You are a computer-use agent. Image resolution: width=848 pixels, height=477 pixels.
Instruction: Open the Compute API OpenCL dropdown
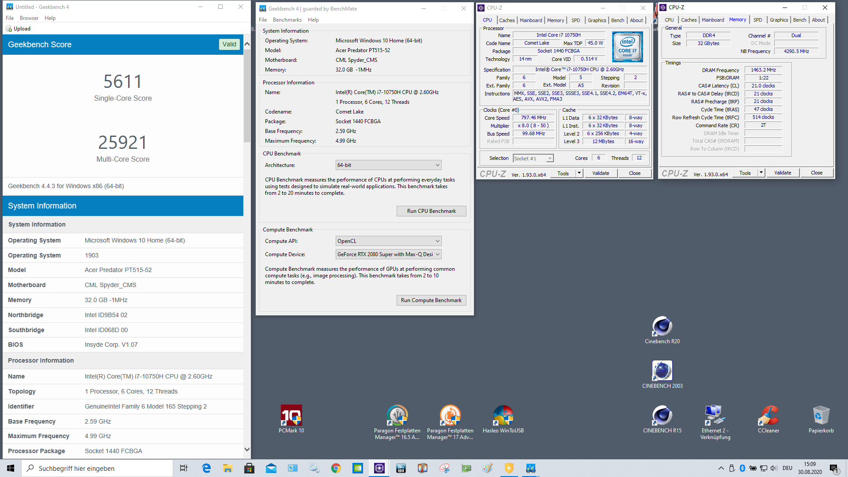pos(389,241)
